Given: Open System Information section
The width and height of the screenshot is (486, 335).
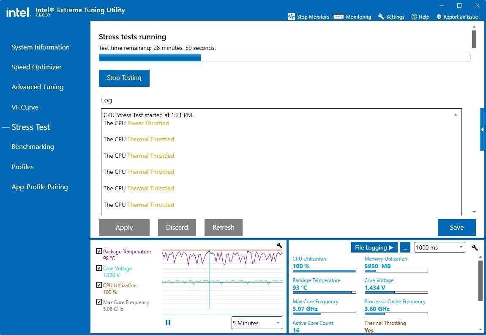Looking at the screenshot, I should point(41,47).
